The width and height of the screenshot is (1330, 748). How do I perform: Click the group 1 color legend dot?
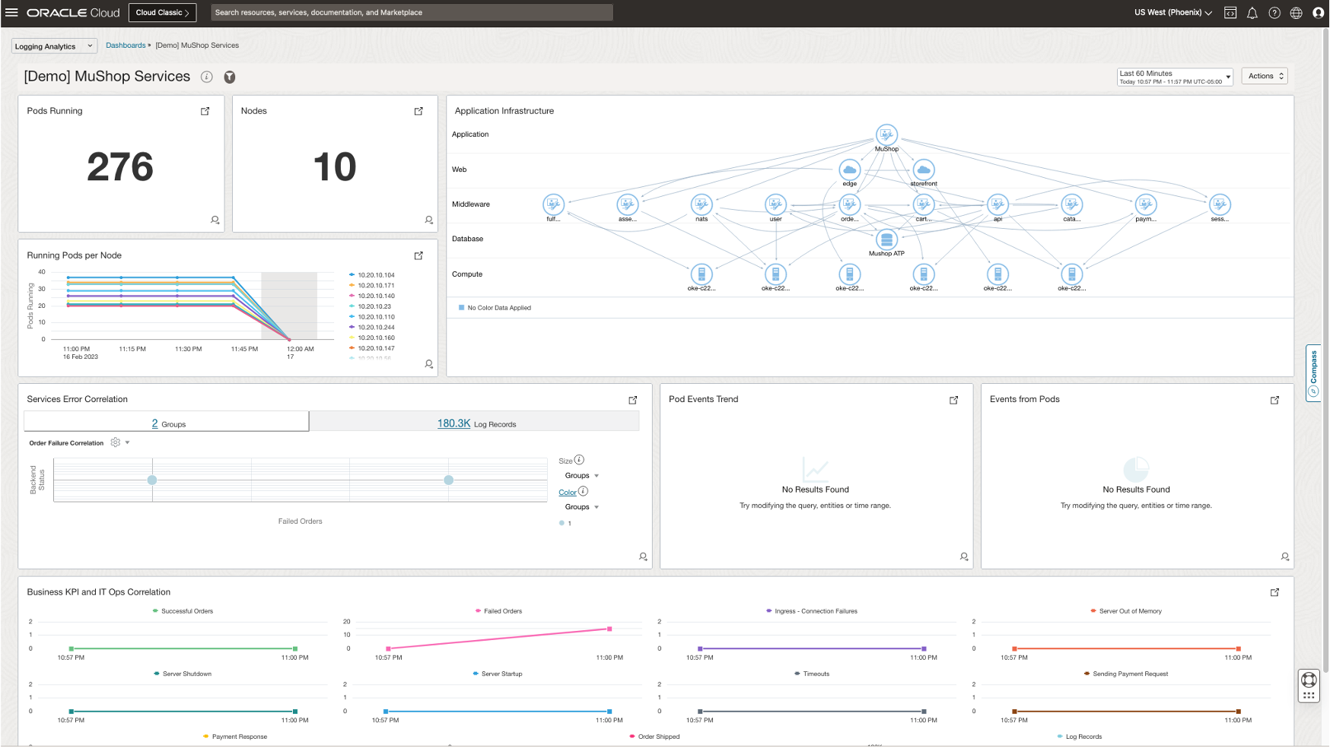coord(562,523)
